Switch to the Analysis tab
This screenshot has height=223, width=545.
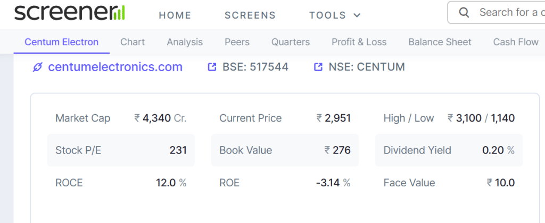(x=185, y=42)
